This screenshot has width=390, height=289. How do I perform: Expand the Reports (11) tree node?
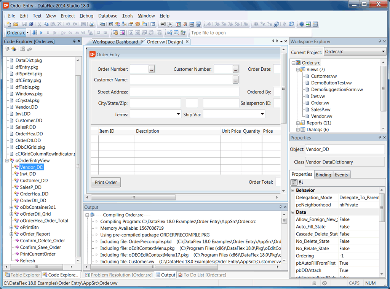tap(298, 123)
